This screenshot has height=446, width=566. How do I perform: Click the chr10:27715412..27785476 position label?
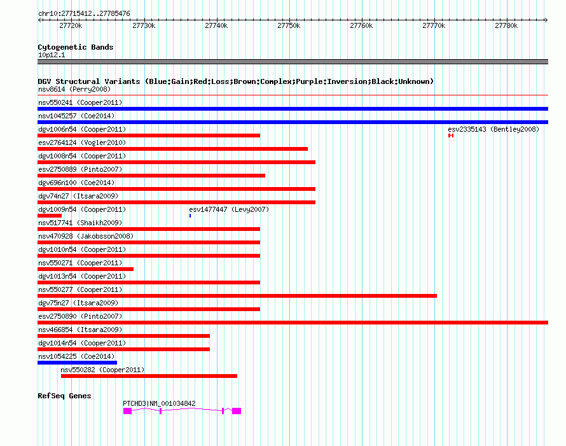(84, 13)
